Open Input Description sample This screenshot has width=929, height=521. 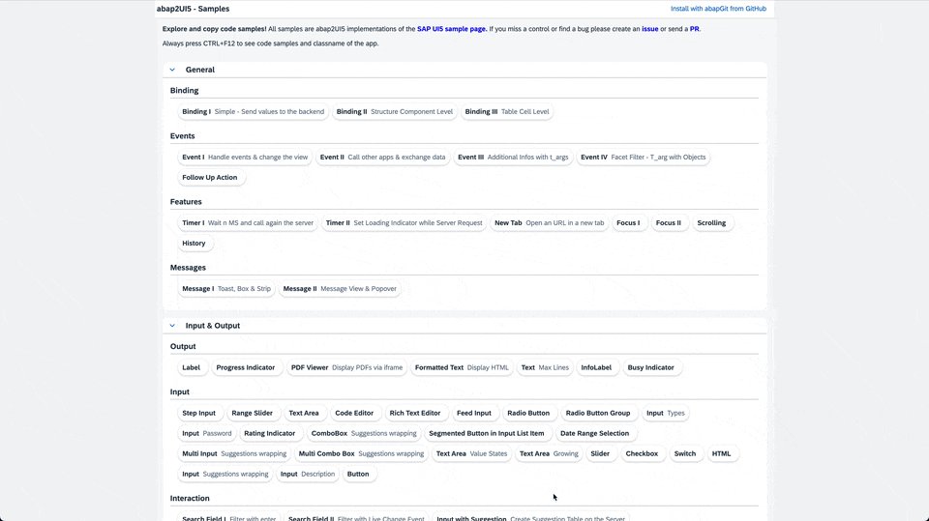click(308, 474)
